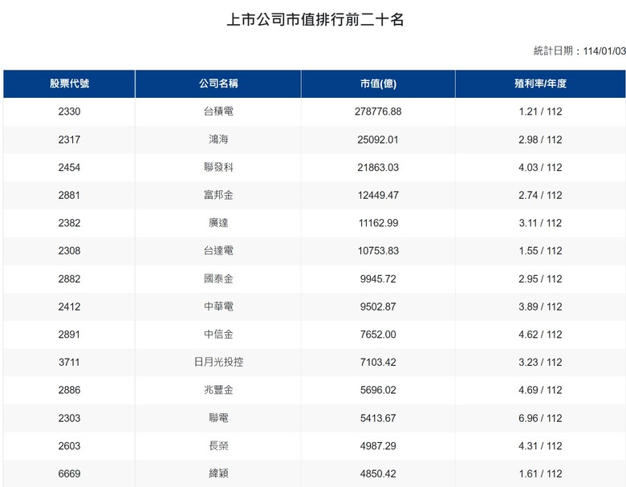Select company name 兆豐金

click(218, 390)
